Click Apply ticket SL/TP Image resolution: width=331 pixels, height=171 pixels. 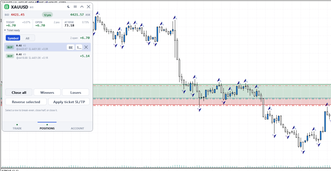pyautogui.click(x=69, y=102)
